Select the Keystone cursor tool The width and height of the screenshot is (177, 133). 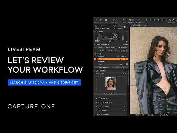pos(166,20)
